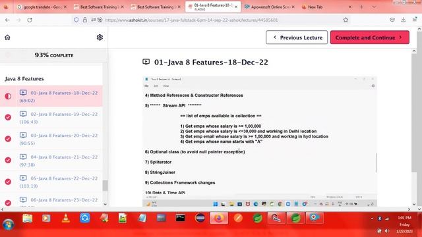
Task: Open the settings gear in the sidebar
Action: pyautogui.click(x=100, y=38)
